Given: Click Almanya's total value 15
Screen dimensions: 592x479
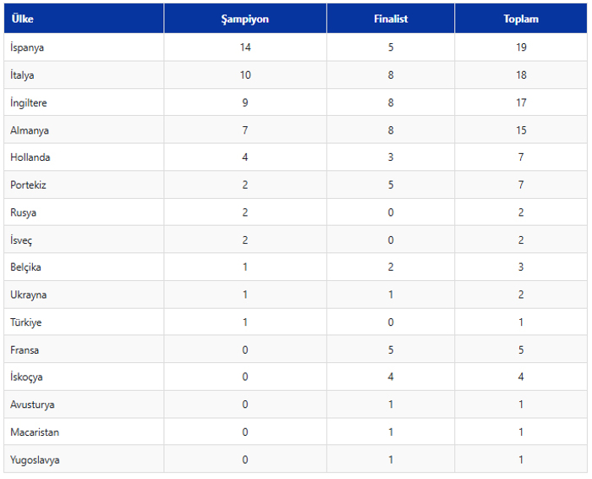Looking at the screenshot, I should (521, 130).
